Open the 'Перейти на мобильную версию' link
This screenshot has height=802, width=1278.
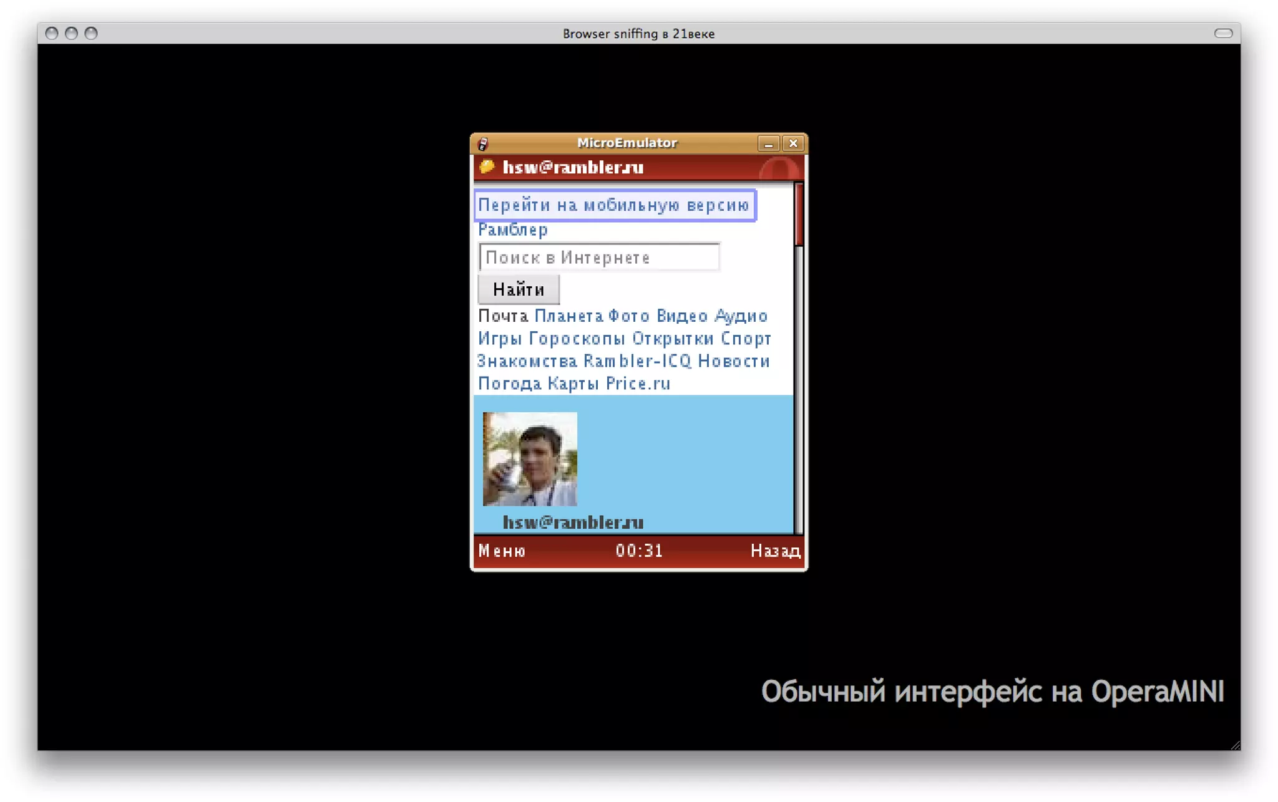tap(614, 205)
